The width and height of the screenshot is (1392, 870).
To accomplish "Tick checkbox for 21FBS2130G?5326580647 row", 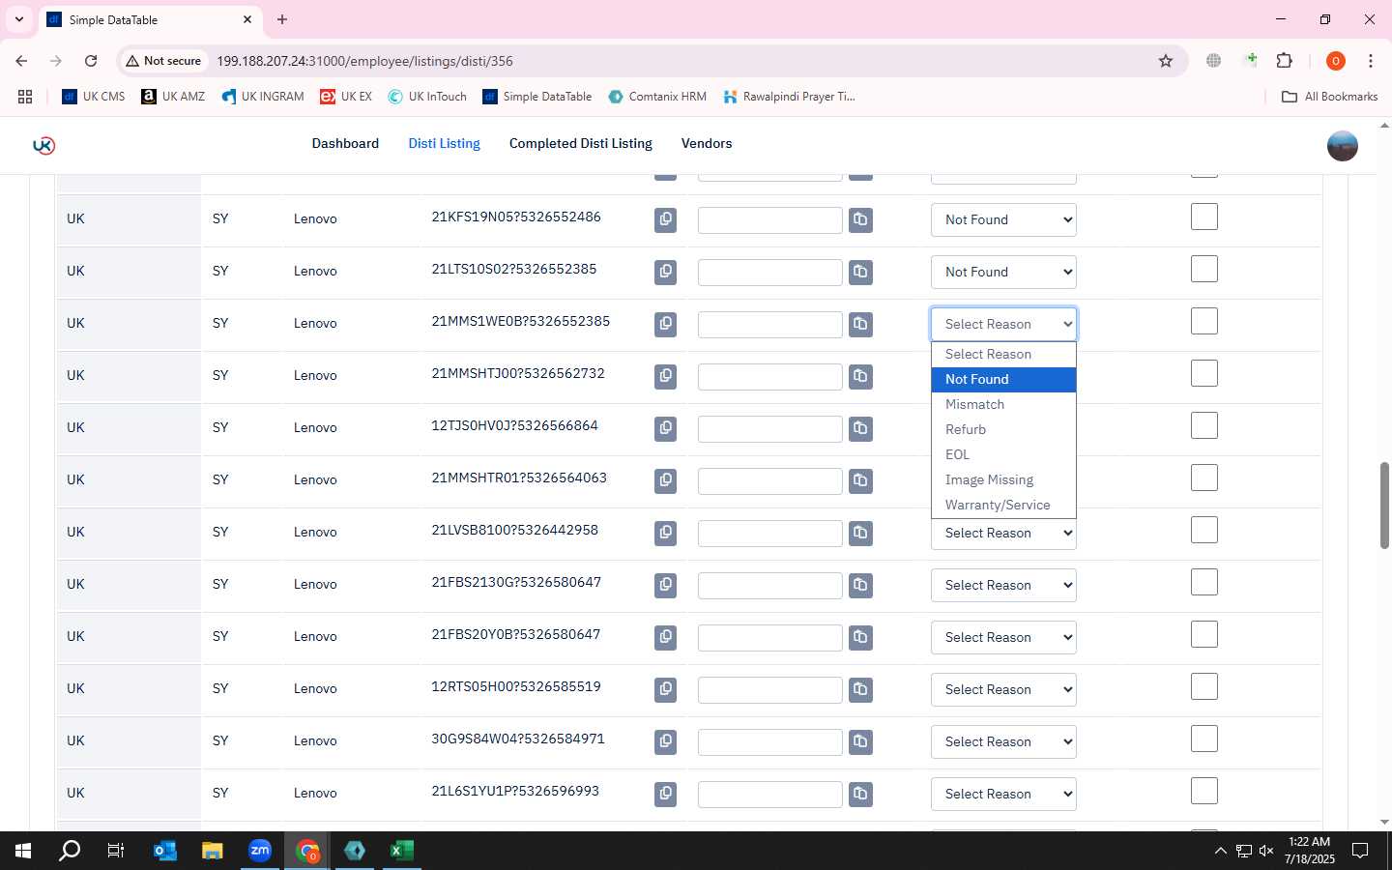I will tap(1204, 582).
